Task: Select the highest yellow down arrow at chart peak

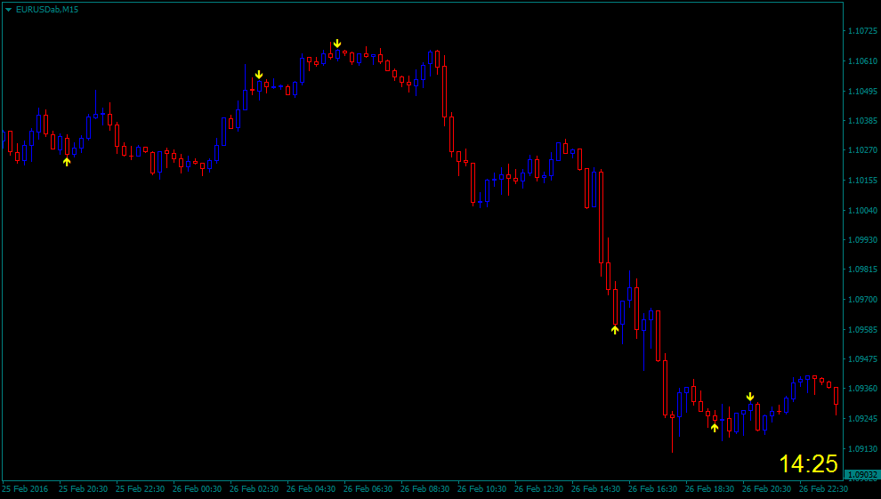Action: (x=337, y=44)
